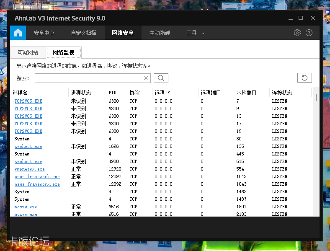Switch to 自定义扫描 section

click(83, 33)
